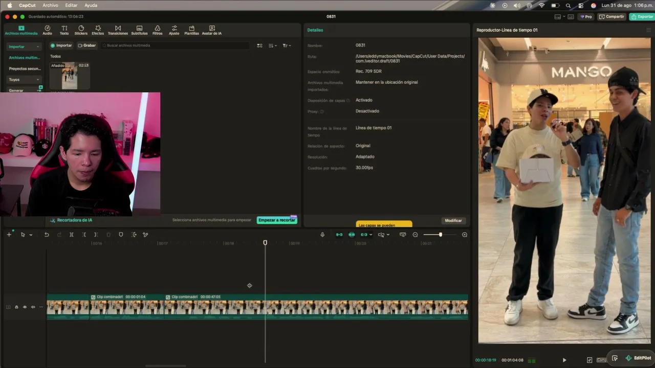The height and width of the screenshot is (368, 655).
Task: Click the marker shield icon
Action: [x=121, y=235]
